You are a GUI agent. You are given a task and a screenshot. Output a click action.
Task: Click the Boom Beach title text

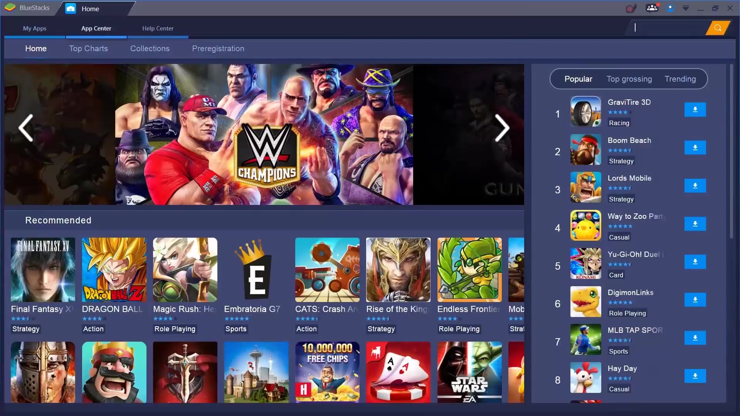pos(629,141)
